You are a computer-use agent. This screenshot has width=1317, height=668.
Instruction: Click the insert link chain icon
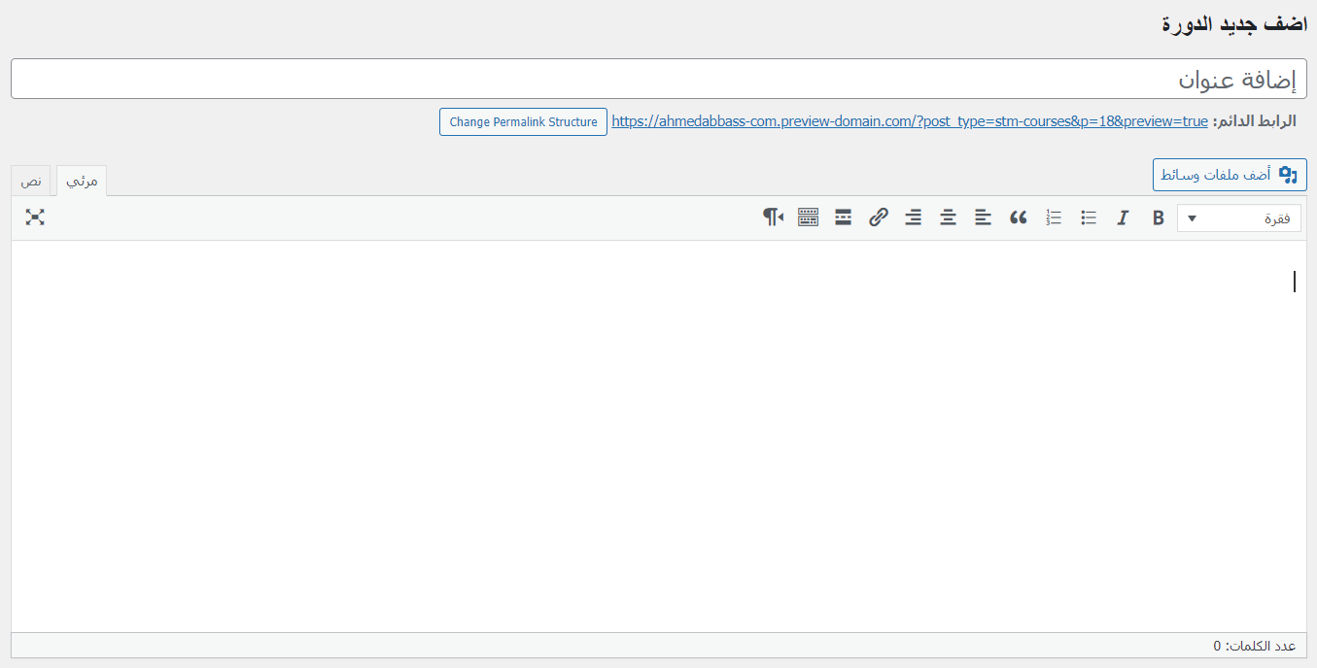[x=879, y=217]
